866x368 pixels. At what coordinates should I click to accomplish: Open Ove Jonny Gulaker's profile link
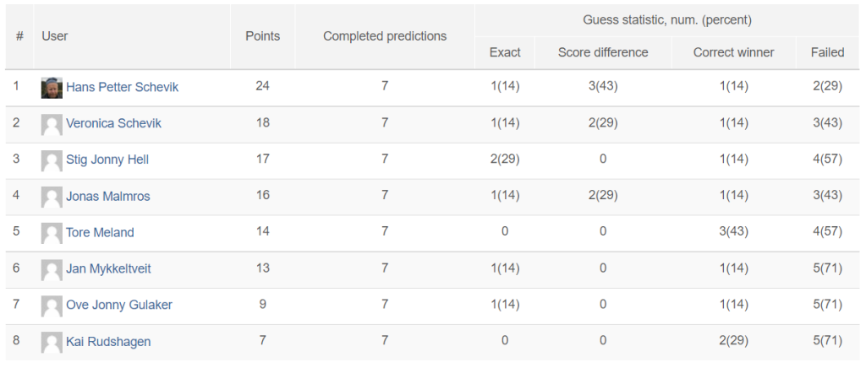(119, 306)
